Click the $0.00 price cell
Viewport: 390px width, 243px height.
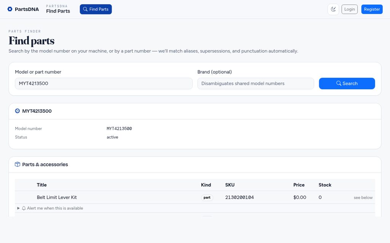[300, 197]
